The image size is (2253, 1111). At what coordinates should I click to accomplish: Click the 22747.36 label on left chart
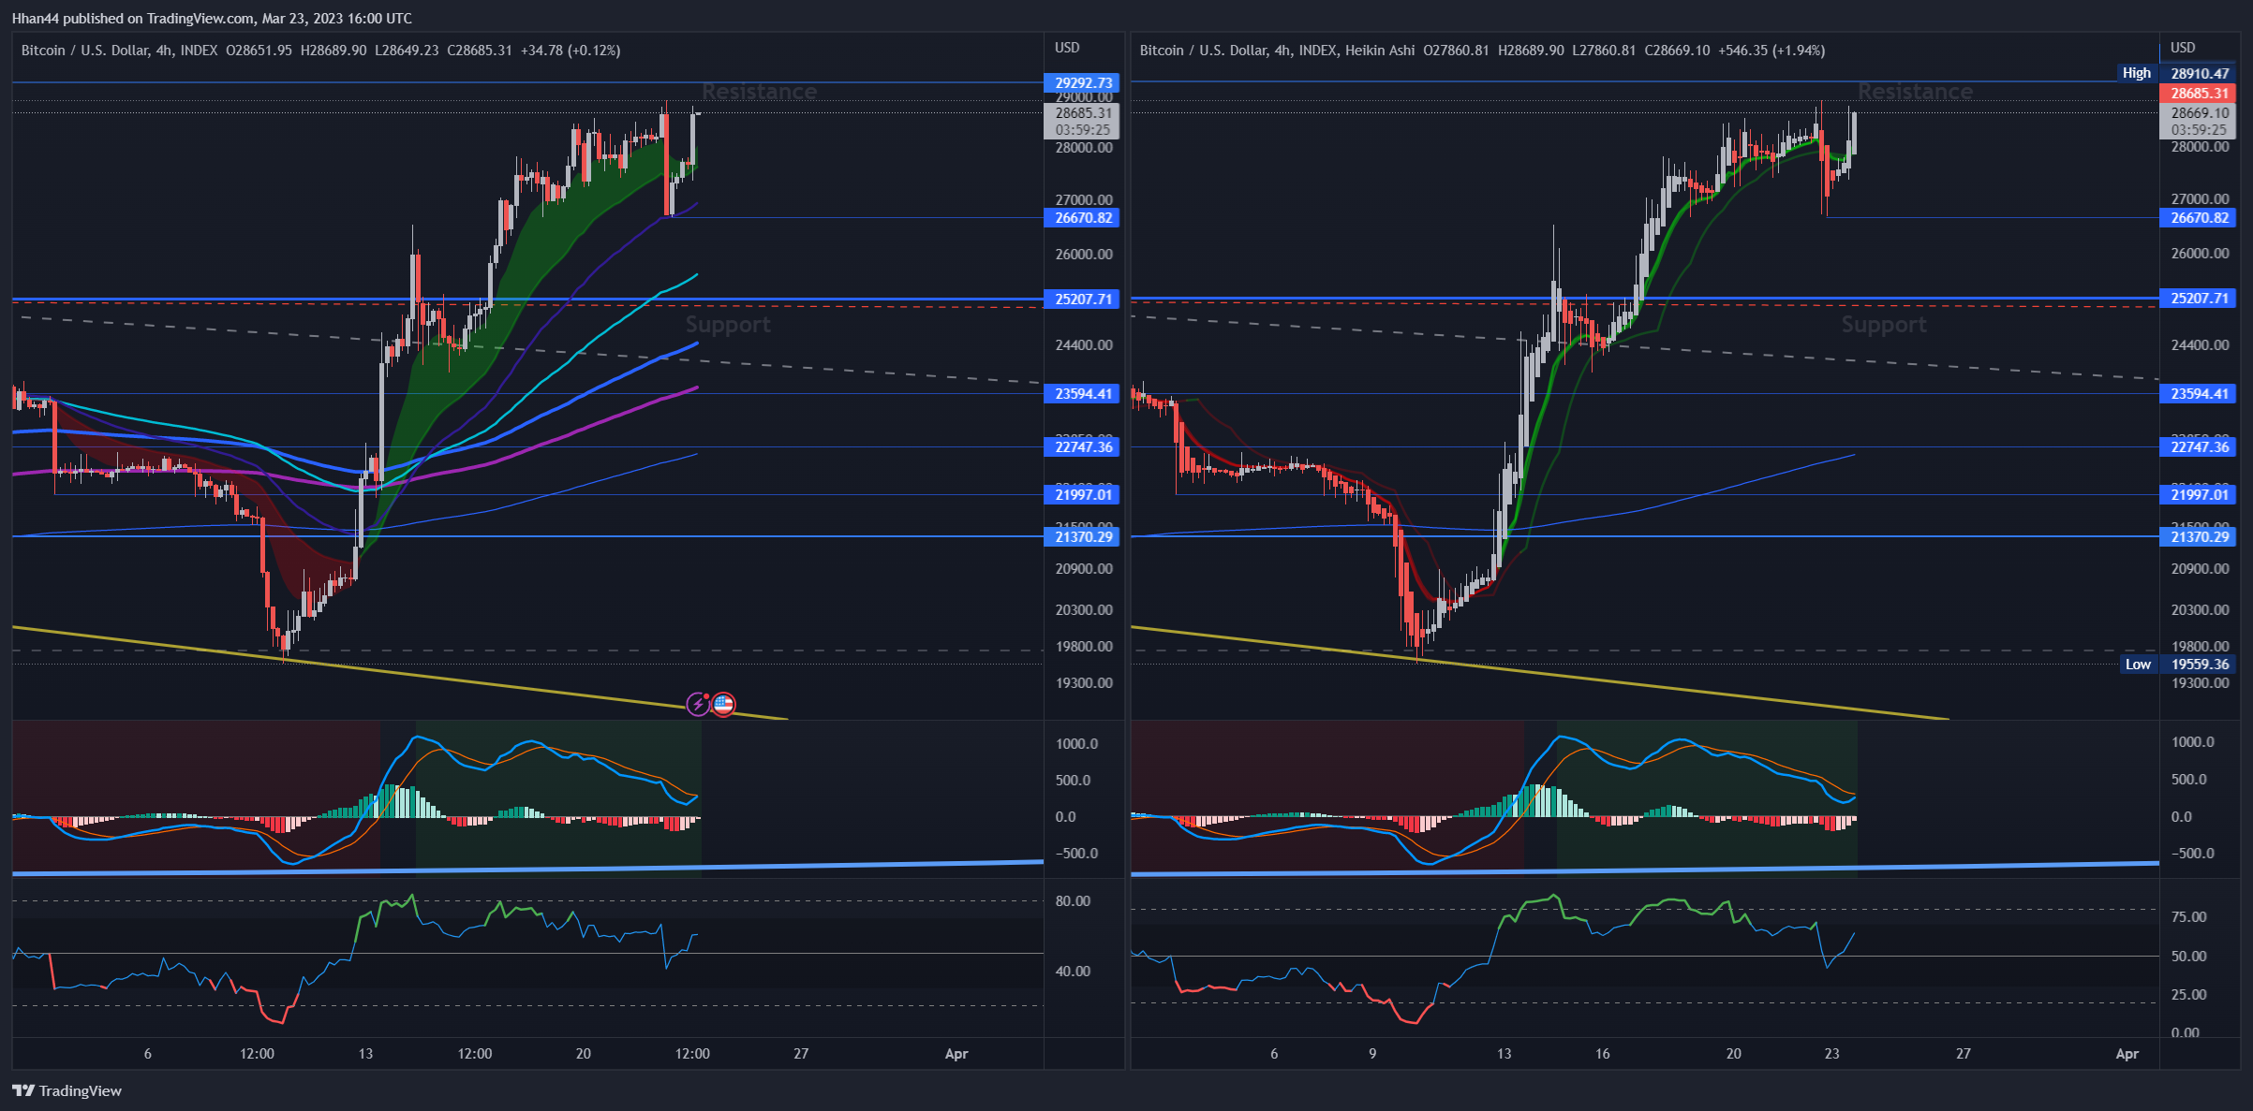coord(1083,446)
